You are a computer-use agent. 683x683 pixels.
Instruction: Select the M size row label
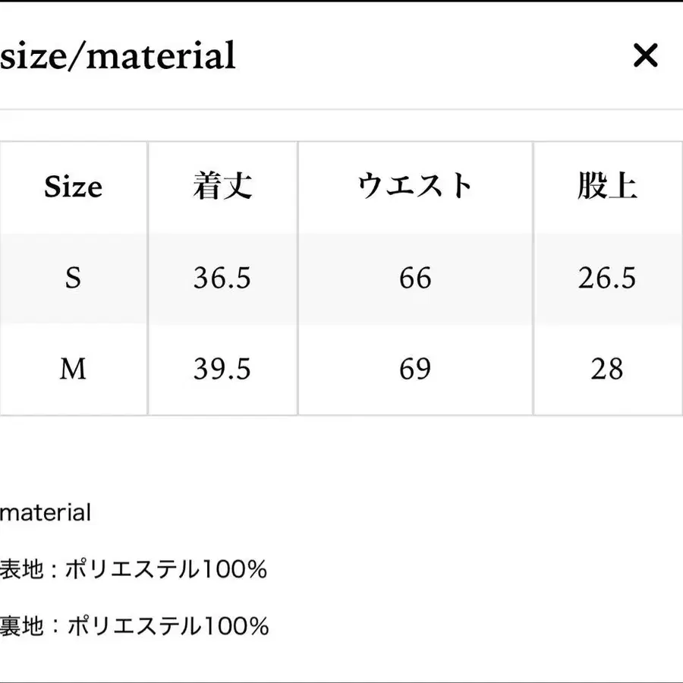[x=73, y=370]
